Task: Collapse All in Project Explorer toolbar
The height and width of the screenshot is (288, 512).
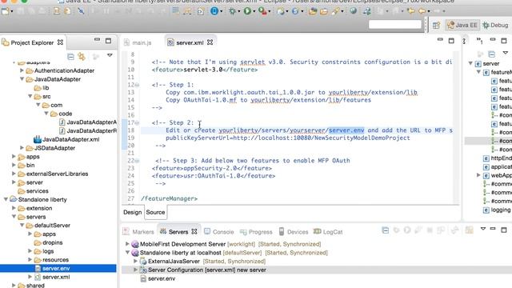Action: [70, 57]
